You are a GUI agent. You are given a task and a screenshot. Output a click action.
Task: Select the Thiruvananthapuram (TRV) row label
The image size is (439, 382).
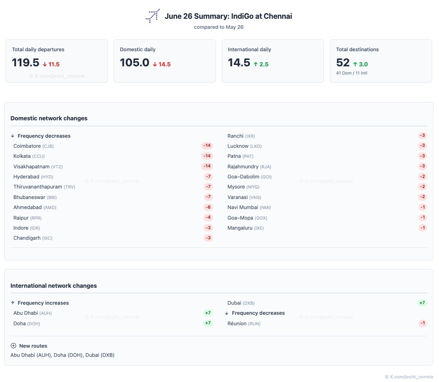pyautogui.click(x=44, y=187)
